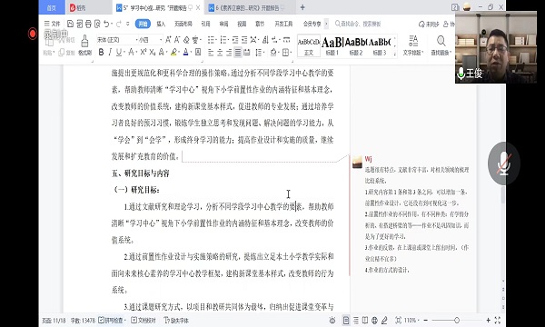Click the new tab plus button

point(302,7)
